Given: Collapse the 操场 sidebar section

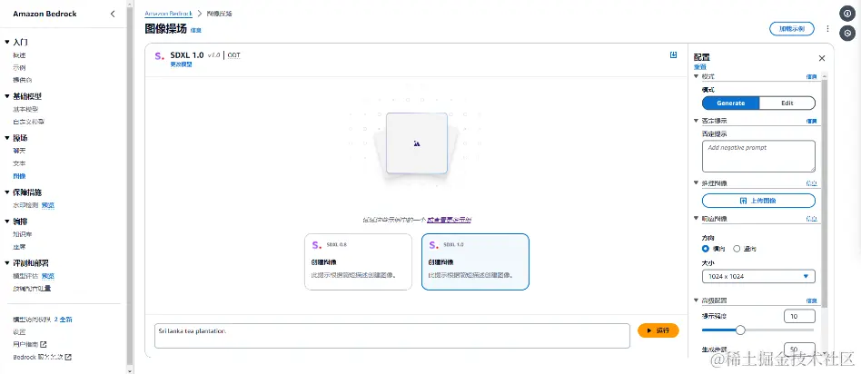Looking at the screenshot, I should coord(6,138).
